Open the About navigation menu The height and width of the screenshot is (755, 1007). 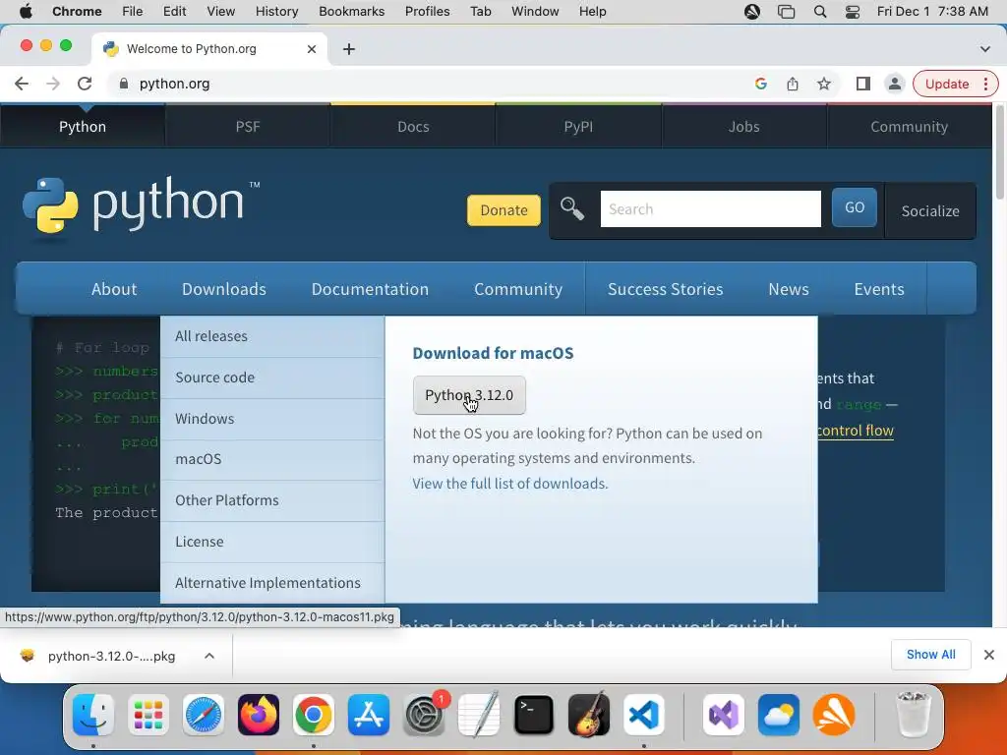[114, 289]
